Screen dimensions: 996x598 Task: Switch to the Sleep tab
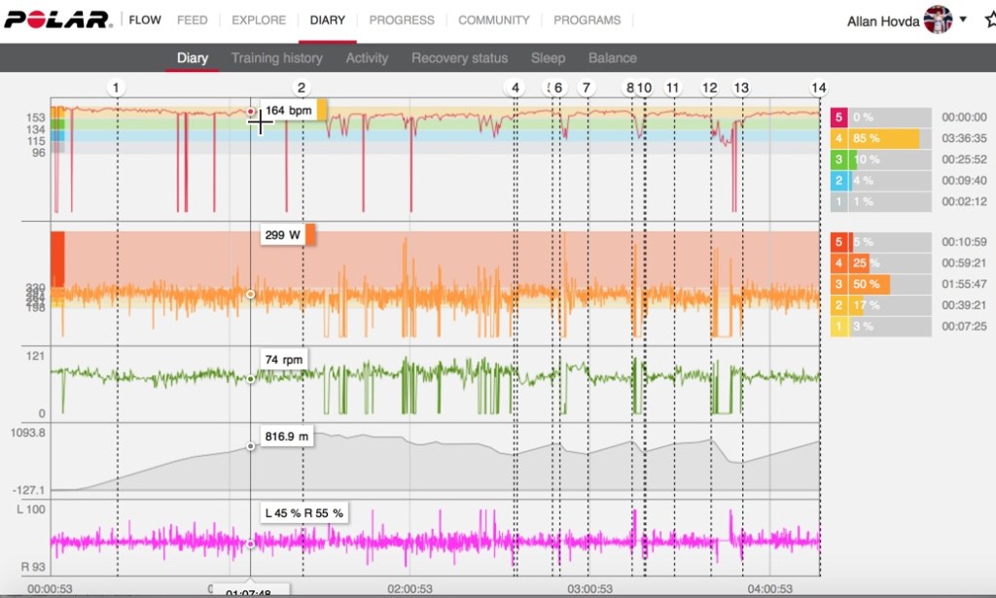(x=548, y=57)
